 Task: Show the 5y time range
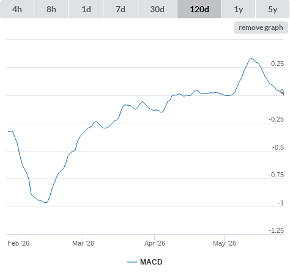272,9
